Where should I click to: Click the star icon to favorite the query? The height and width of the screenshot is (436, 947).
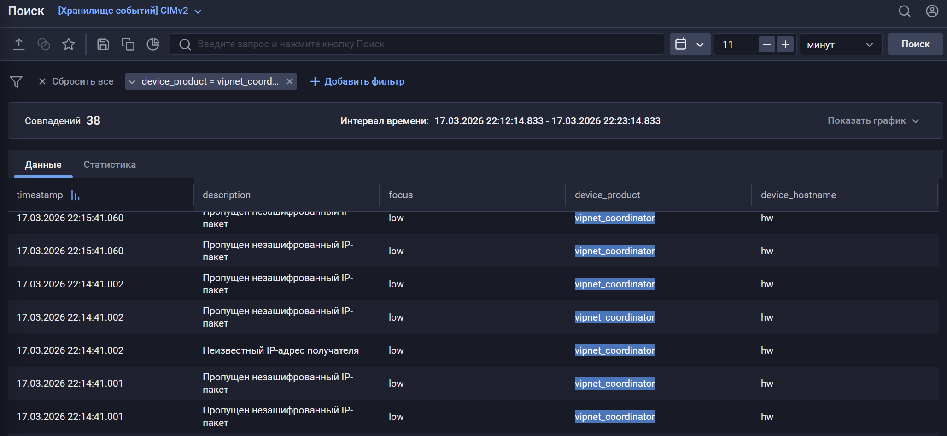69,44
